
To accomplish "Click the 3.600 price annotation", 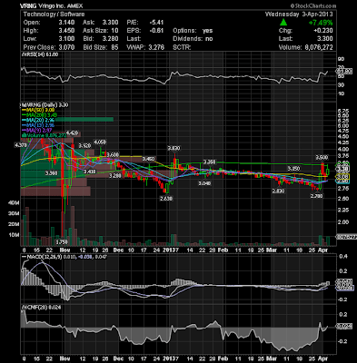I will 113,154.
